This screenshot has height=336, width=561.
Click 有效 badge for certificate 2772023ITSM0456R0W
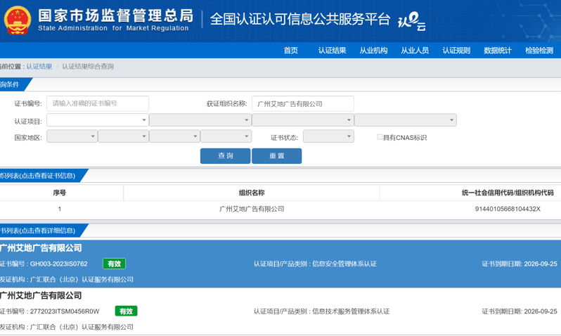coord(126,311)
